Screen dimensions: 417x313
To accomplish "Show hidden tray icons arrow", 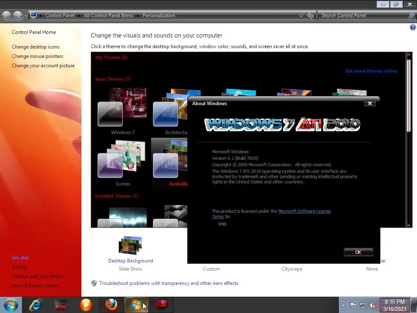I will [343, 306].
